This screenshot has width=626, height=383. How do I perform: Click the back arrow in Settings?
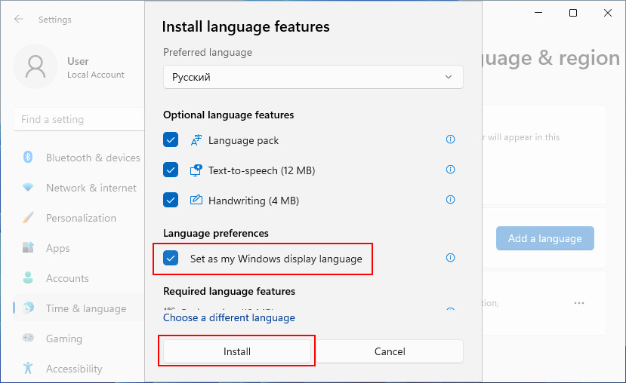[x=19, y=20]
